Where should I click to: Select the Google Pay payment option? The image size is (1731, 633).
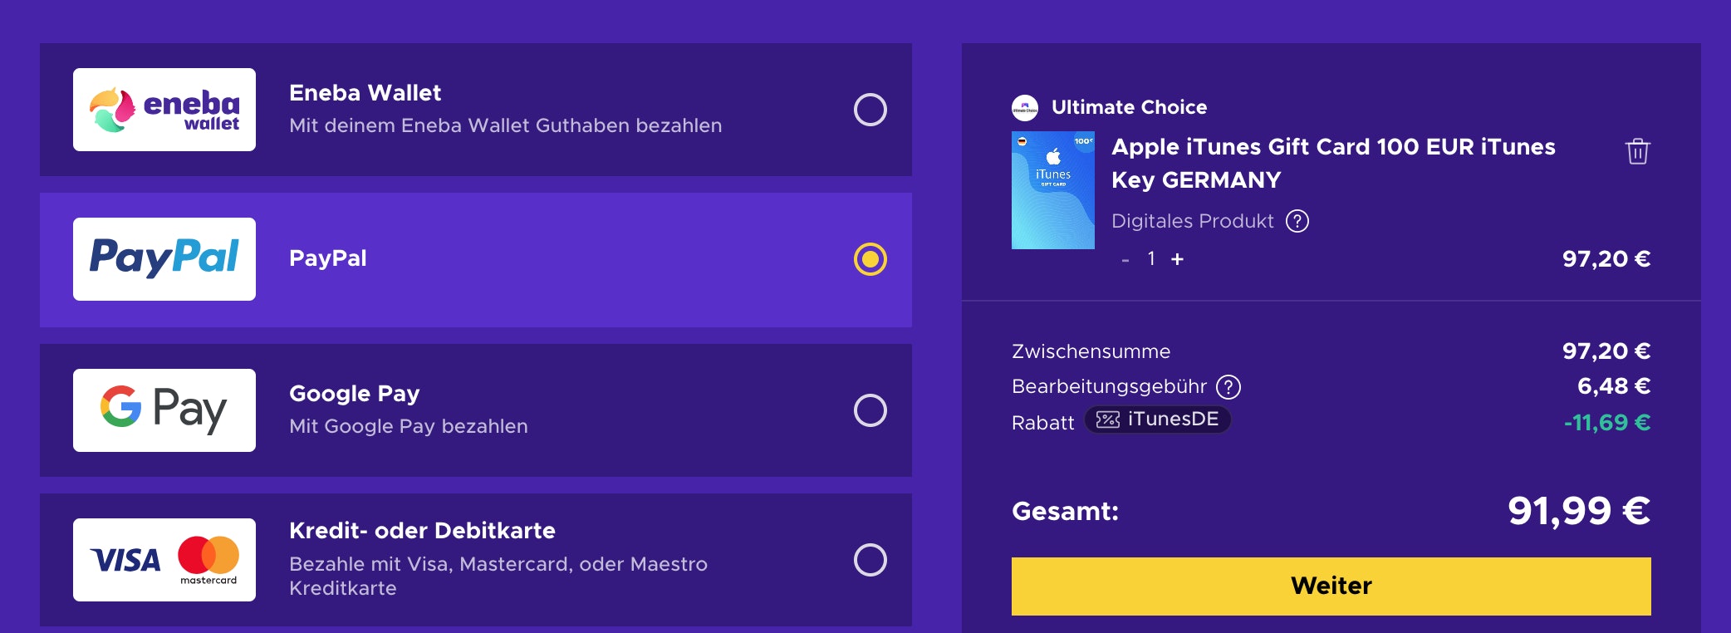coord(870,409)
